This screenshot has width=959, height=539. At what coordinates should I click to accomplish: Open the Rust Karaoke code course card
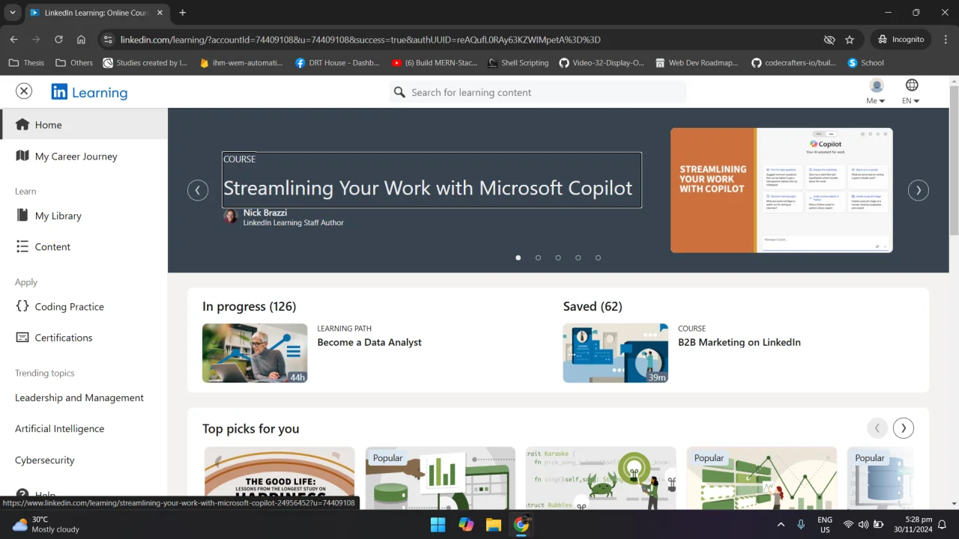pos(601,478)
